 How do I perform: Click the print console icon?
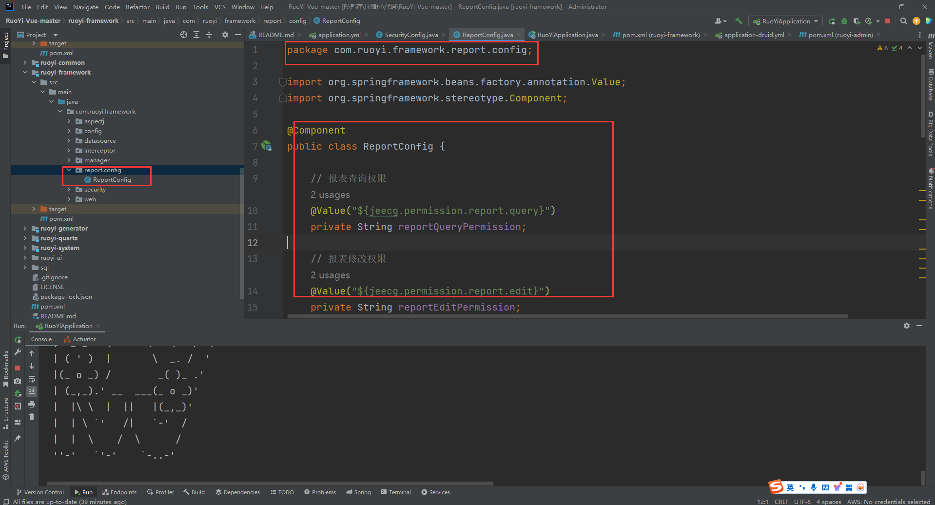pos(32,404)
